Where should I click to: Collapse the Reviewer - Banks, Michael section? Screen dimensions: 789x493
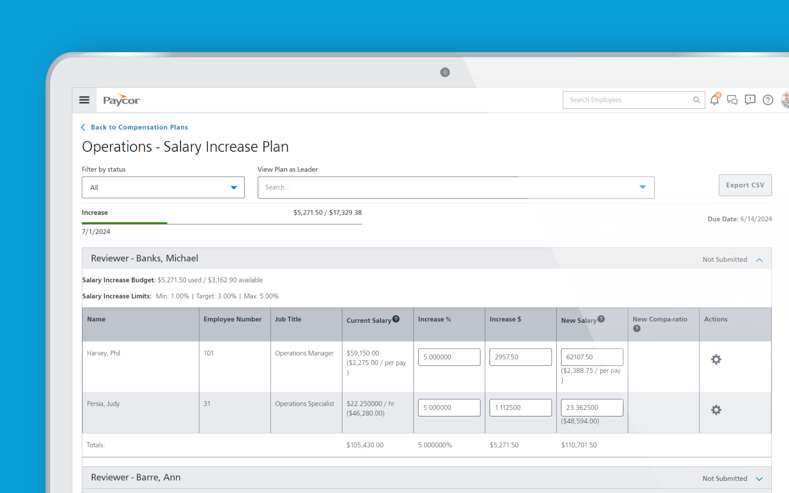click(760, 259)
